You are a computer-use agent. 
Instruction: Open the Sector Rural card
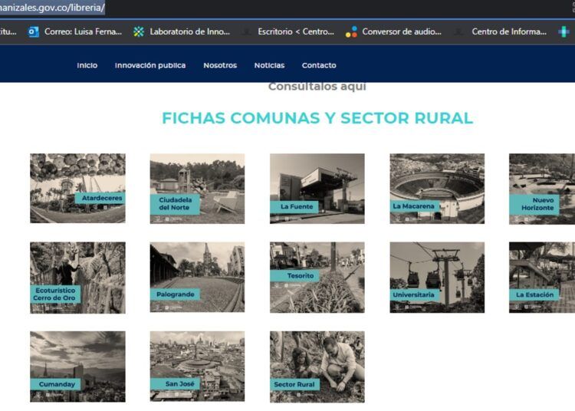click(317, 367)
